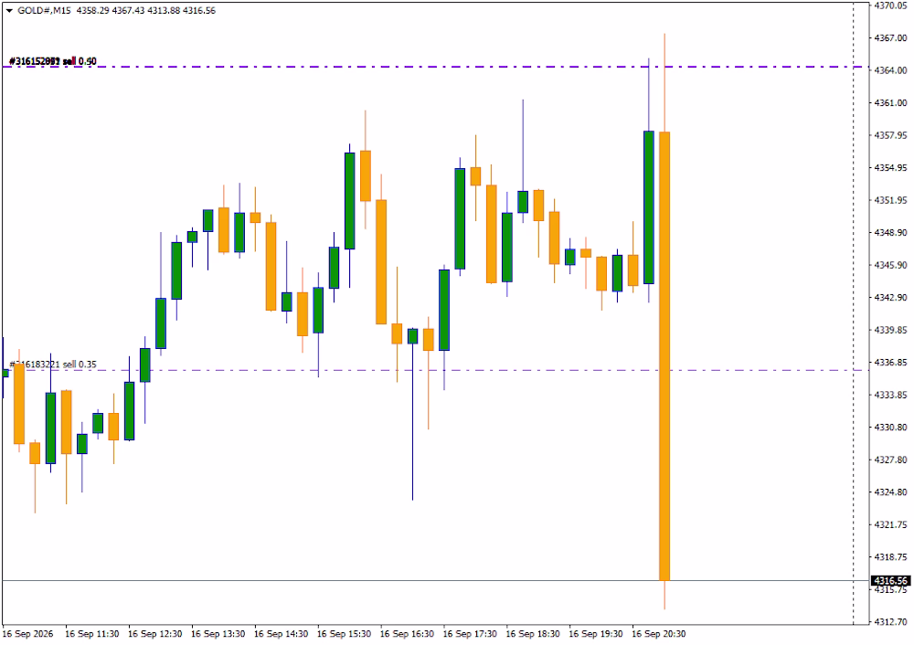The width and height of the screenshot is (914, 645).
Task: Open the chart menu triangle beside GOLD#,M15
Action: 9,10
